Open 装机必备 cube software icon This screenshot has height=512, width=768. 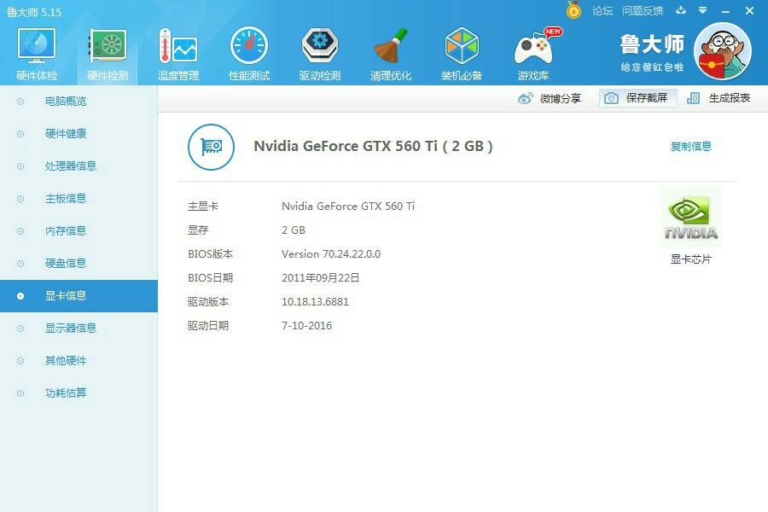462,46
